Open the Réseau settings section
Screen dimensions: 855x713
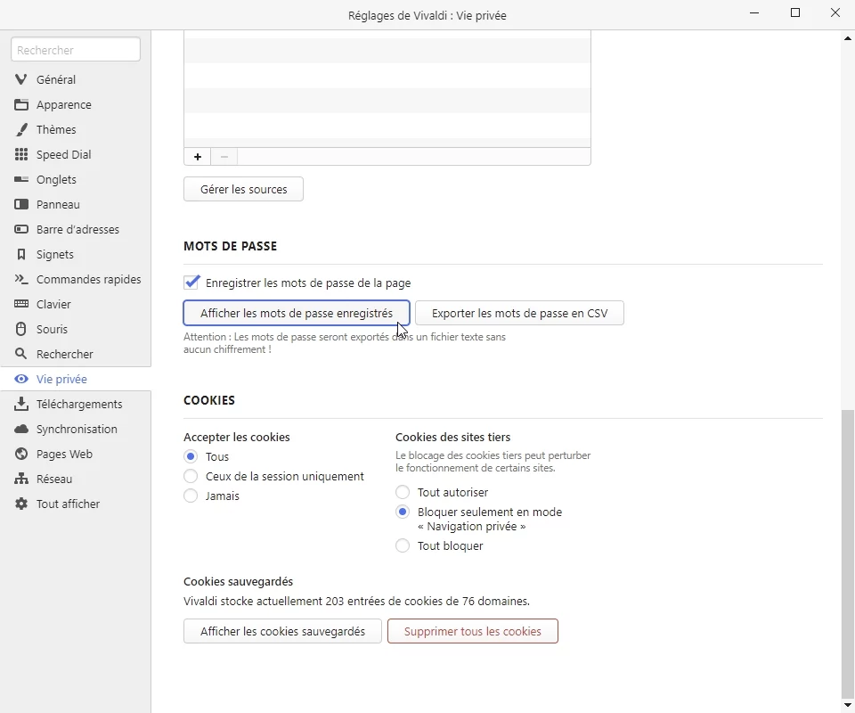click(76, 479)
